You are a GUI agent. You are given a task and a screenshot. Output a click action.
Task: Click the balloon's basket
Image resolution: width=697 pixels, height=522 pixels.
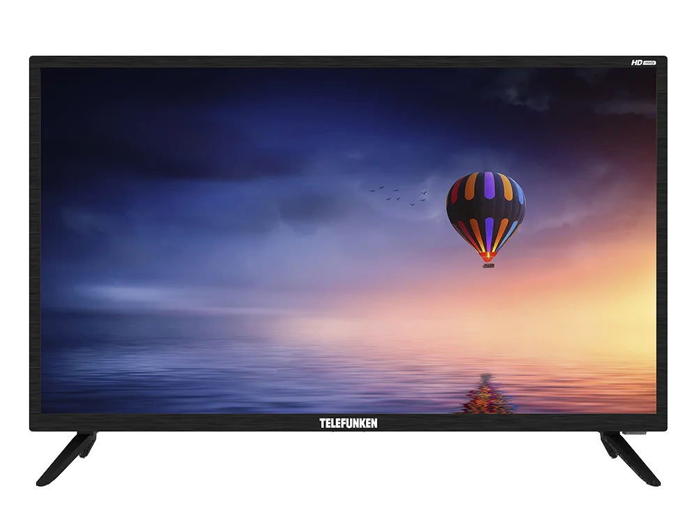point(487,261)
